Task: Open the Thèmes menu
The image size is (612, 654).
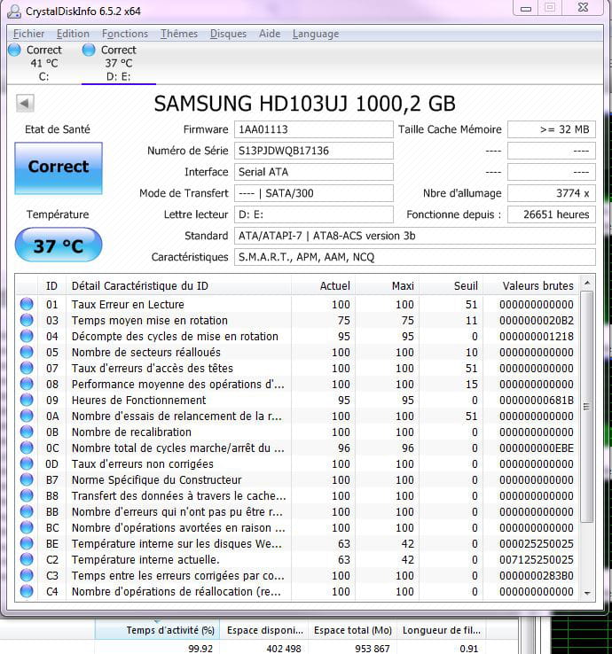Action: [x=179, y=34]
